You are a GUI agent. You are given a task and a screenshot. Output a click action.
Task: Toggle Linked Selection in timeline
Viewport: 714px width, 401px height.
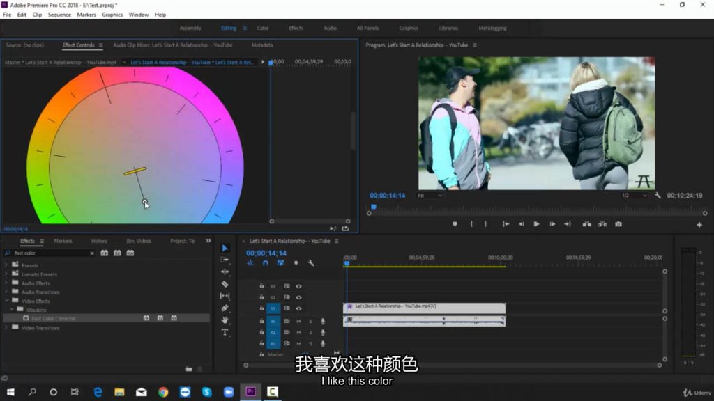pyautogui.click(x=280, y=263)
